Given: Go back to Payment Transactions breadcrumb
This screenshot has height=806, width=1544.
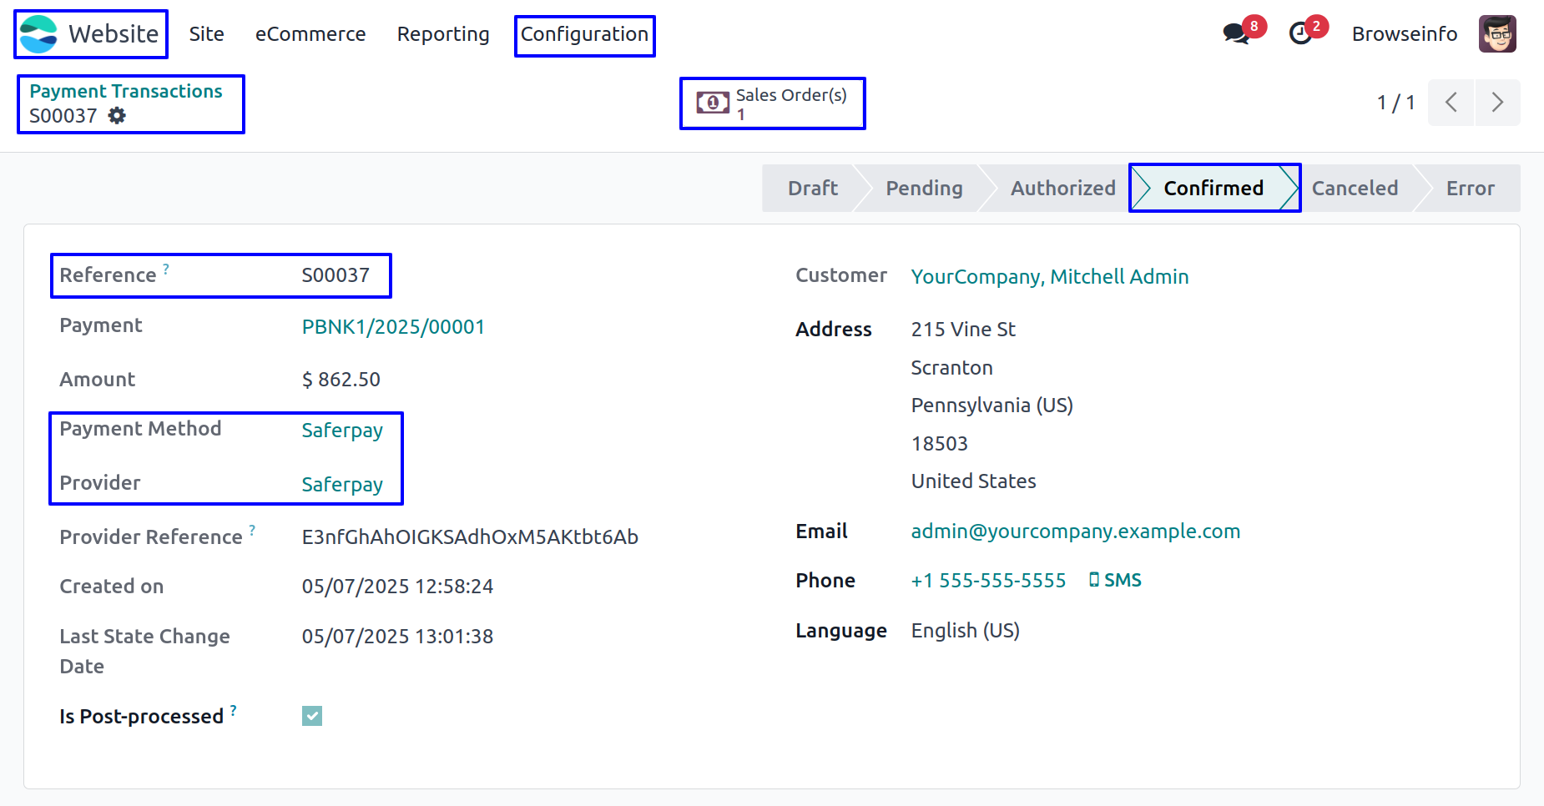Looking at the screenshot, I should tap(126, 91).
